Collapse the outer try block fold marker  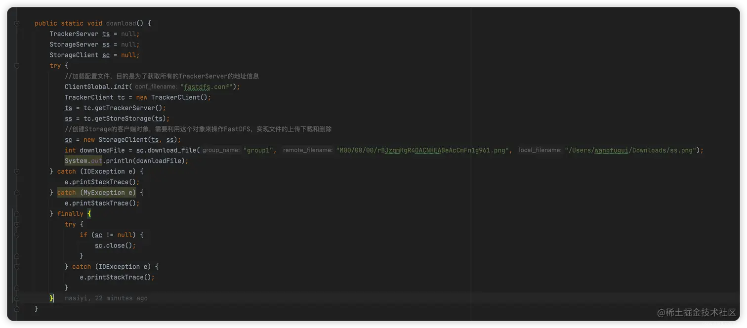(x=17, y=66)
